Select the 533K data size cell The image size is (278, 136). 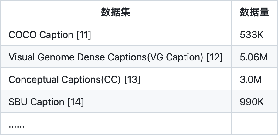pyautogui.click(x=255, y=34)
